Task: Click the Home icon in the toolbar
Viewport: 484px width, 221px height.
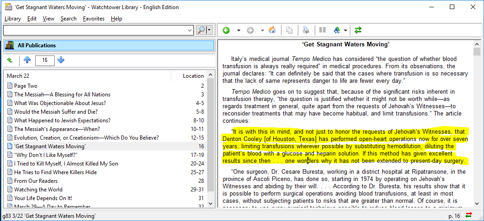Action: [272, 30]
